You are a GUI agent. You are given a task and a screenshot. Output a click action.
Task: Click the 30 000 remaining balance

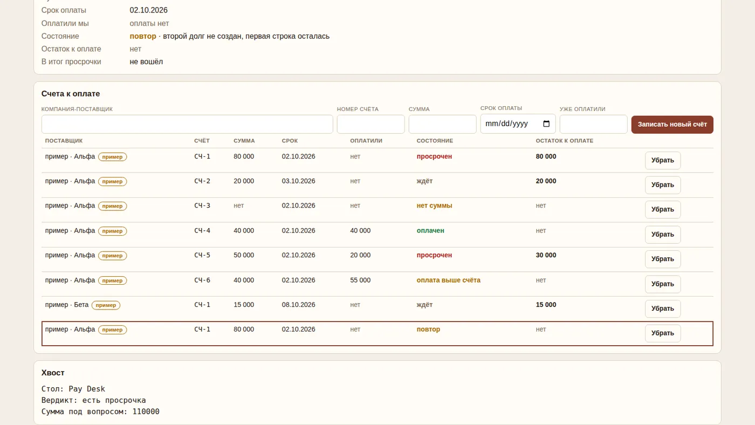pos(546,255)
